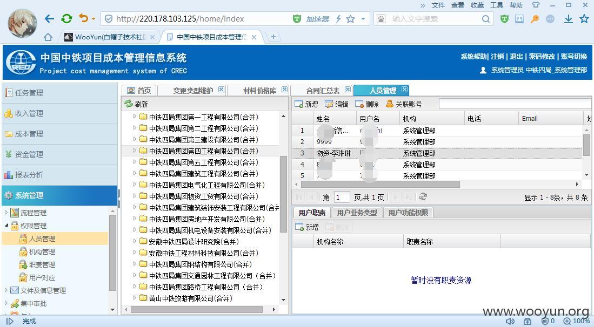Click the 新增 icon button in staff toolbar
The image size is (594, 327).
306,104
